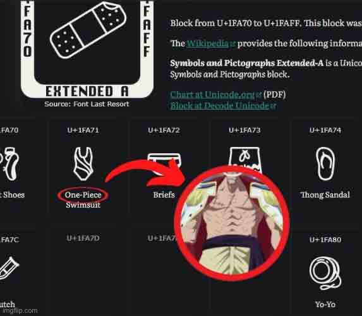362x316 pixels.
Task: Select the thong sandal glyph icon
Action: click(x=325, y=163)
